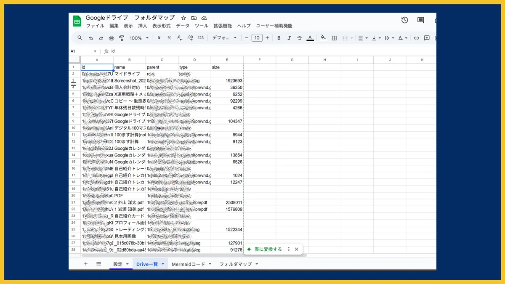Toggle strikethrough formatting

tap(300, 38)
